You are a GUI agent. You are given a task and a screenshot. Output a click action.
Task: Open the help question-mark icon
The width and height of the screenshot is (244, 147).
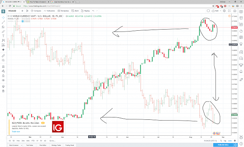(241, 144)
